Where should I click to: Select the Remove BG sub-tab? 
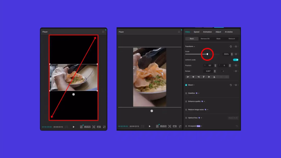205,39
